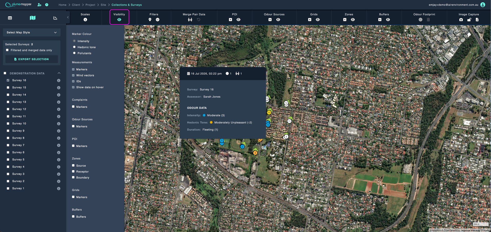This screenshot has width=491, height=232.
Task: Open the user management icon in header
Action: tap(39, 5)
